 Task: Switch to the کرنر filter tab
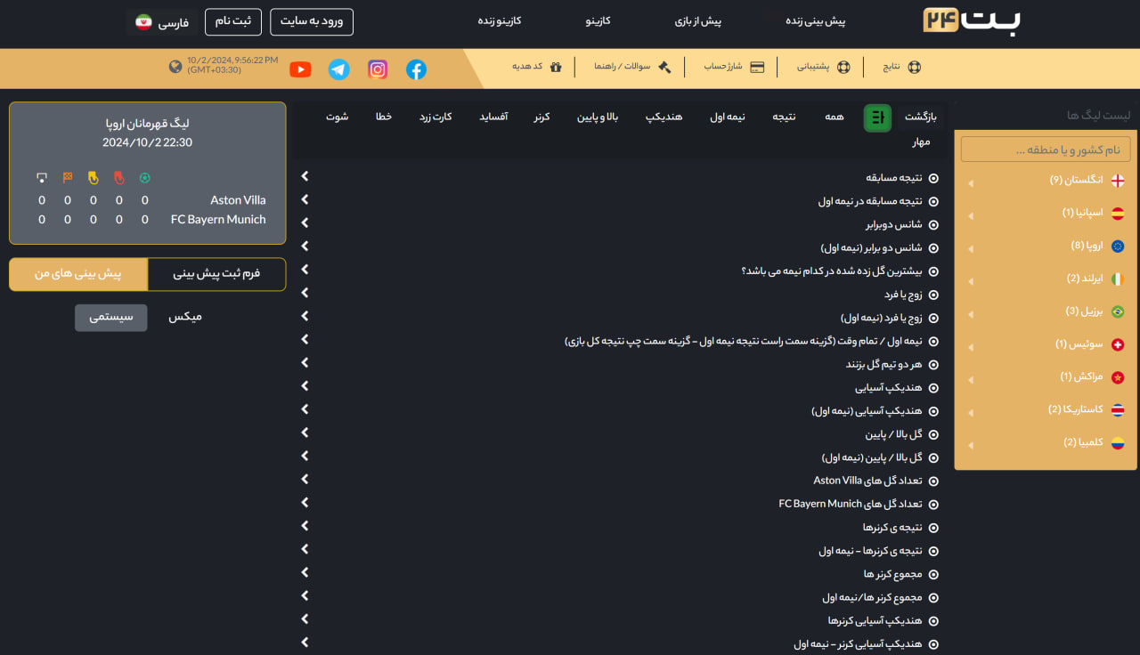coord(541,117)
